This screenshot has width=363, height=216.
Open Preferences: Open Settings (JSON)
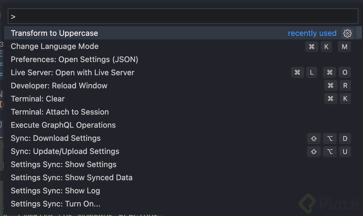click(x=181, y=59)
